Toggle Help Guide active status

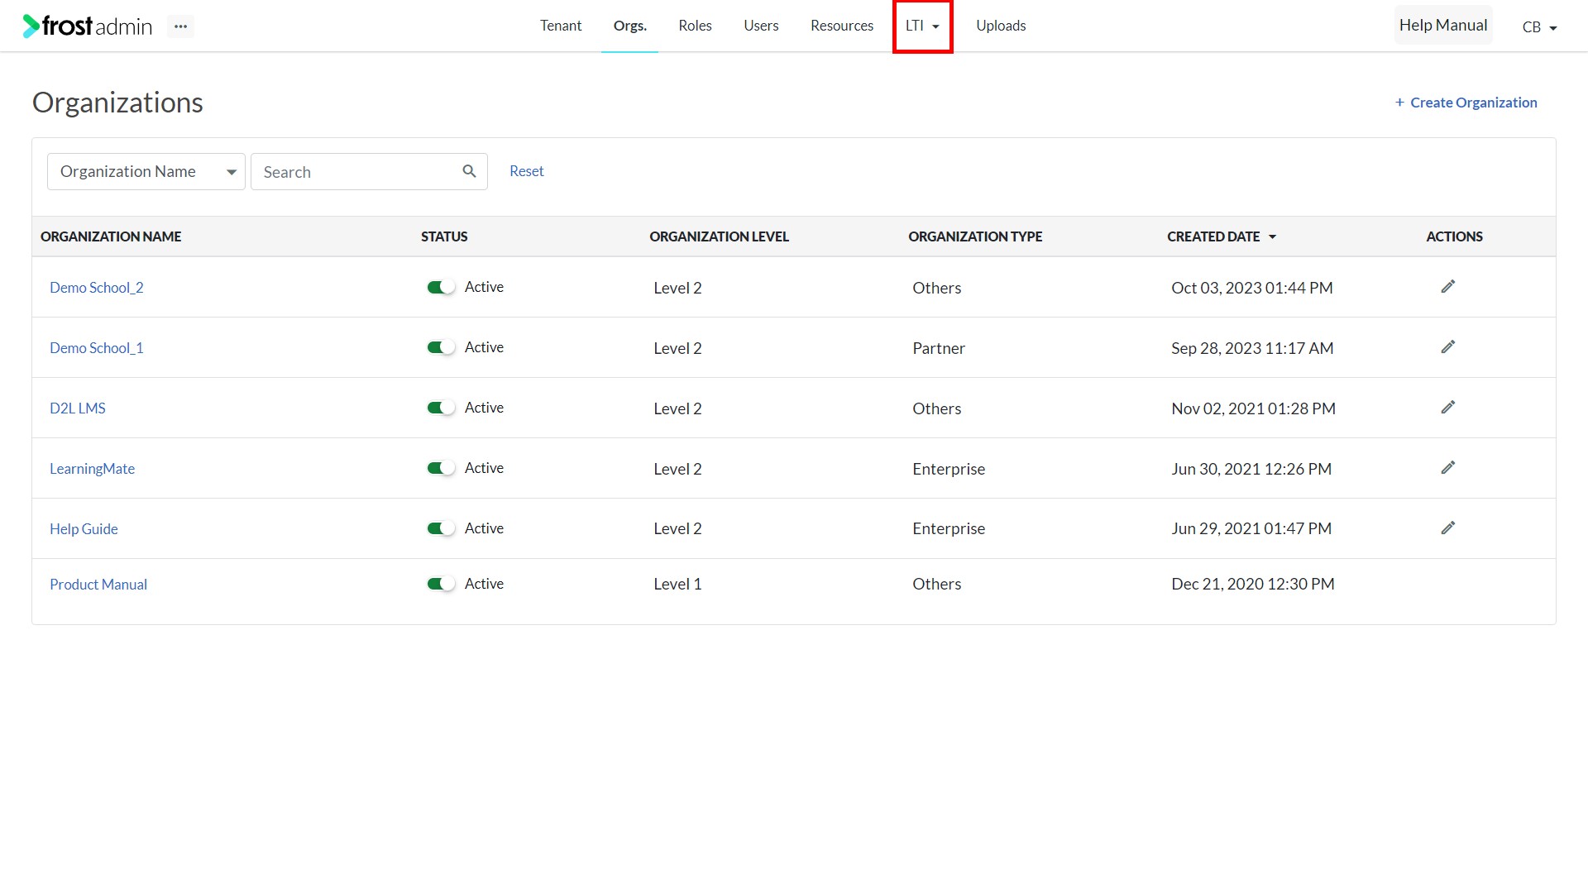pos(441,528)
